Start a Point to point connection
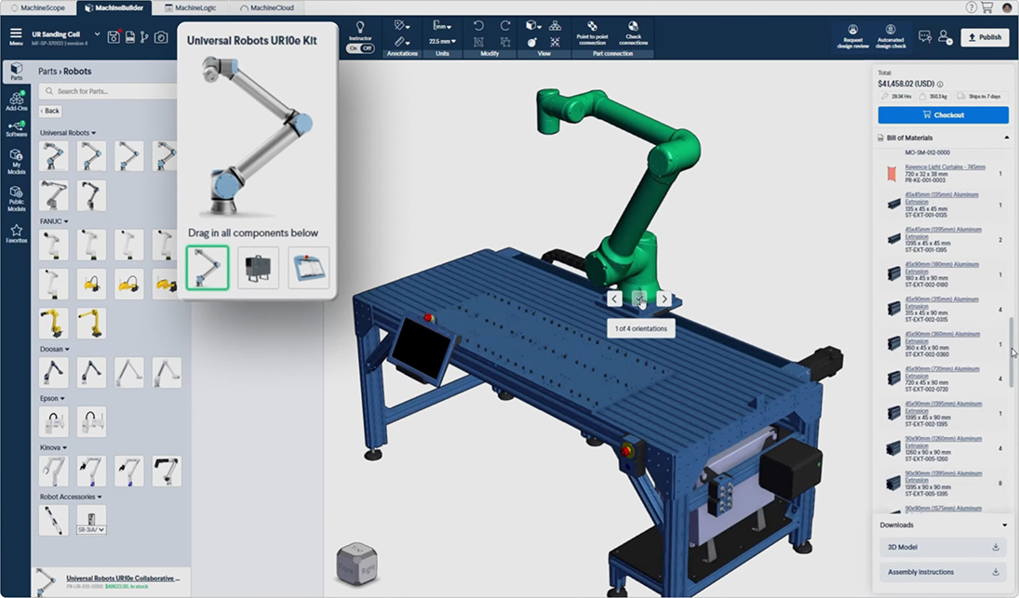This screenshot has height=598, width=1019. tap(592, 33)
